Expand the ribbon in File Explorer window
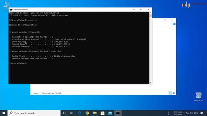The height and width of the screenshot is (116, 207). point(171,24)
